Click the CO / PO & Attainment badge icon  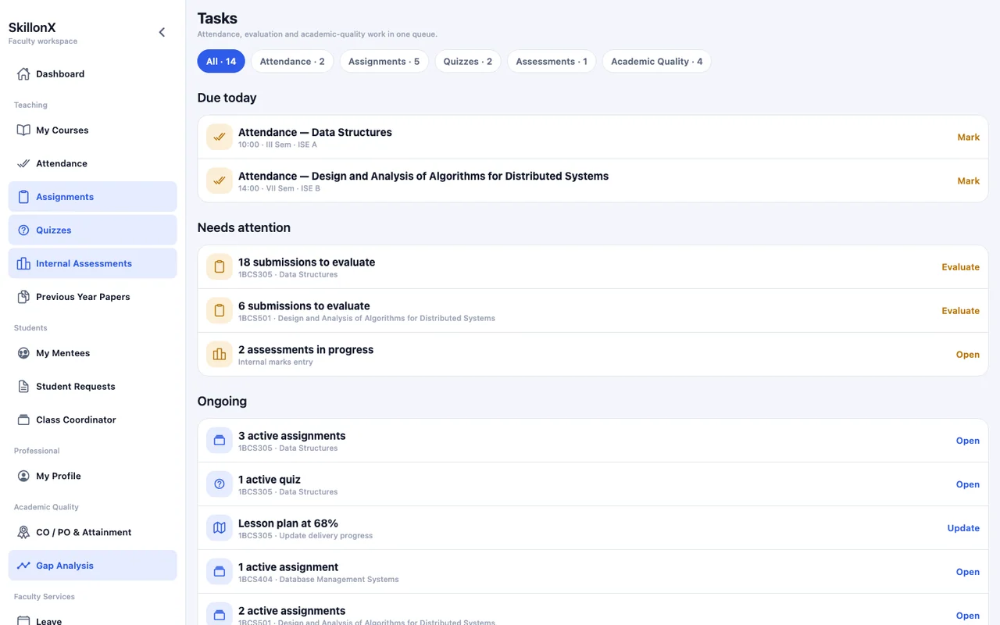(x=23, y=532)
